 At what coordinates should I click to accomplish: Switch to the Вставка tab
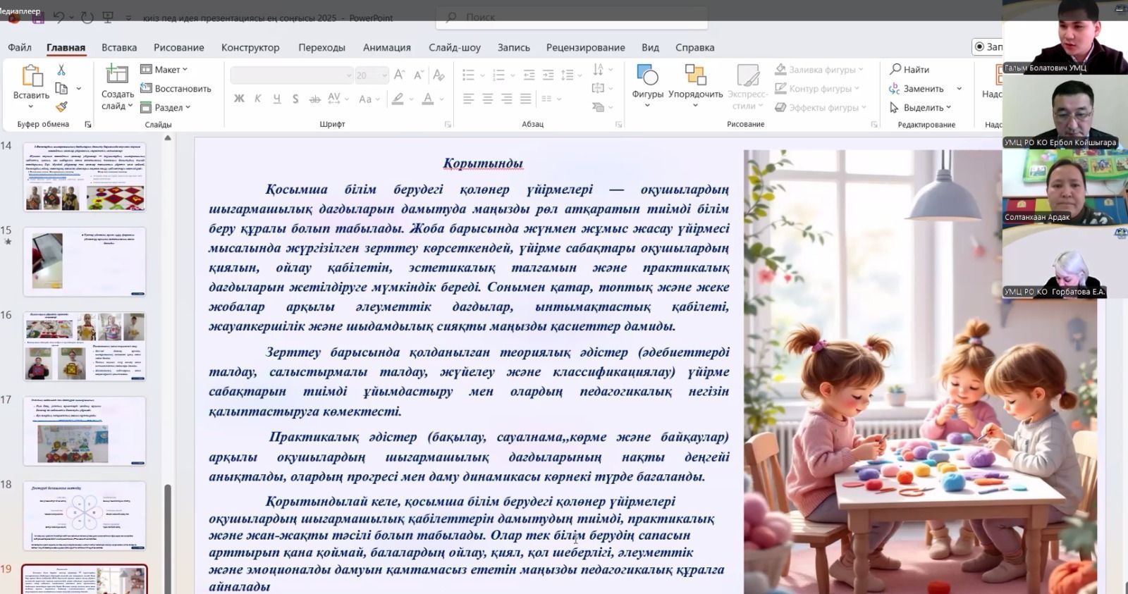(x=119, y=47)
